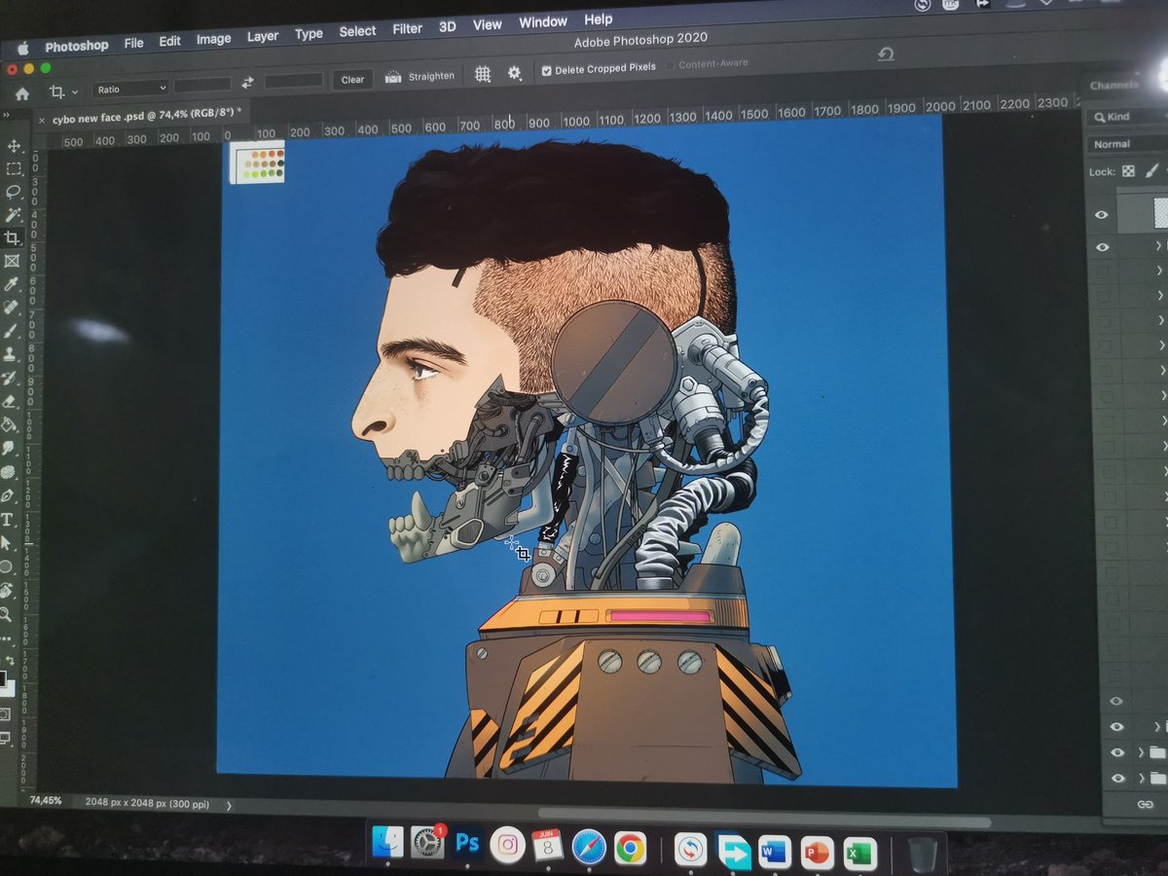Click the Straighten button
The width and height of the screenshot is (1168, 876).
(420, 76)
